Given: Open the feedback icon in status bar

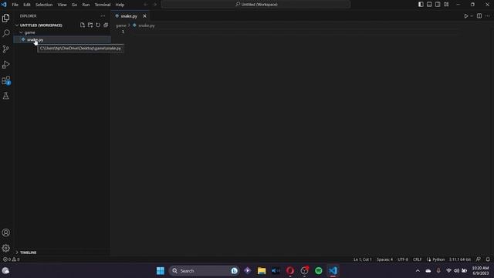Looking at the screenshot, I should (479, 259).
